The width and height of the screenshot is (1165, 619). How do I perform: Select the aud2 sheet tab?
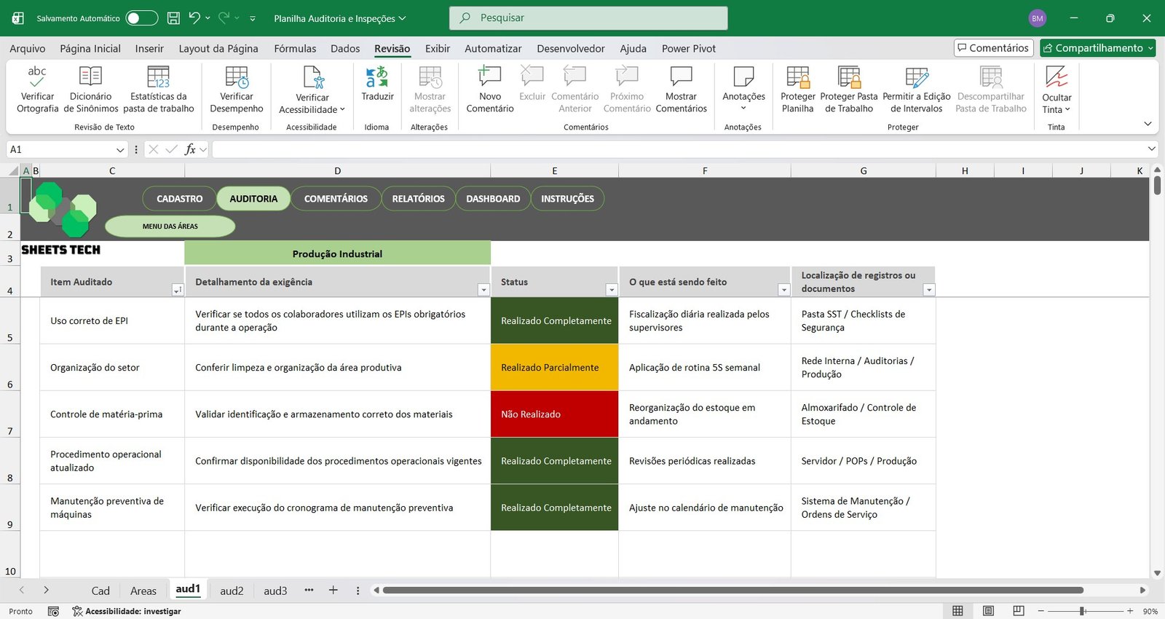tap(232, 591)
